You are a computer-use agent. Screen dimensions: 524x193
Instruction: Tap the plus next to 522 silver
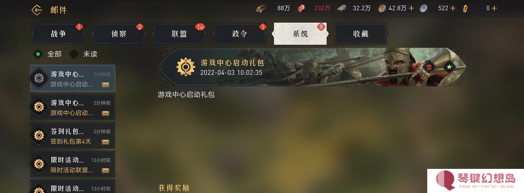[x=452, y=8]
